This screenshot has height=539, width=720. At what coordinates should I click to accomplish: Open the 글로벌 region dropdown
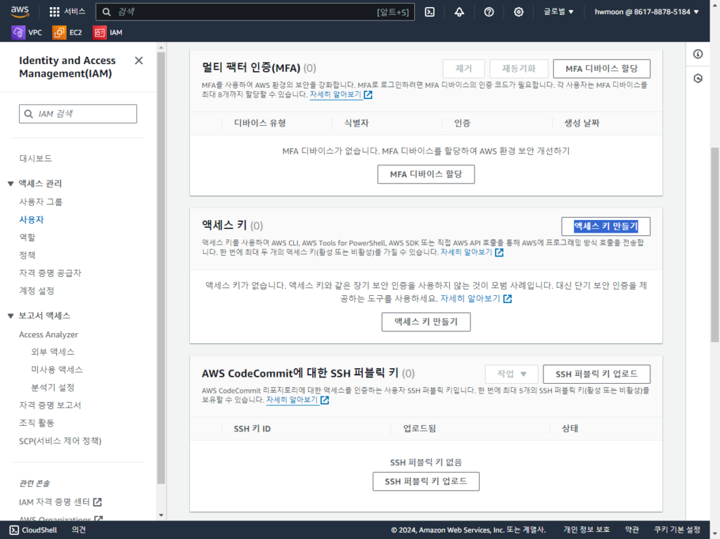click(x=558, y=12)
